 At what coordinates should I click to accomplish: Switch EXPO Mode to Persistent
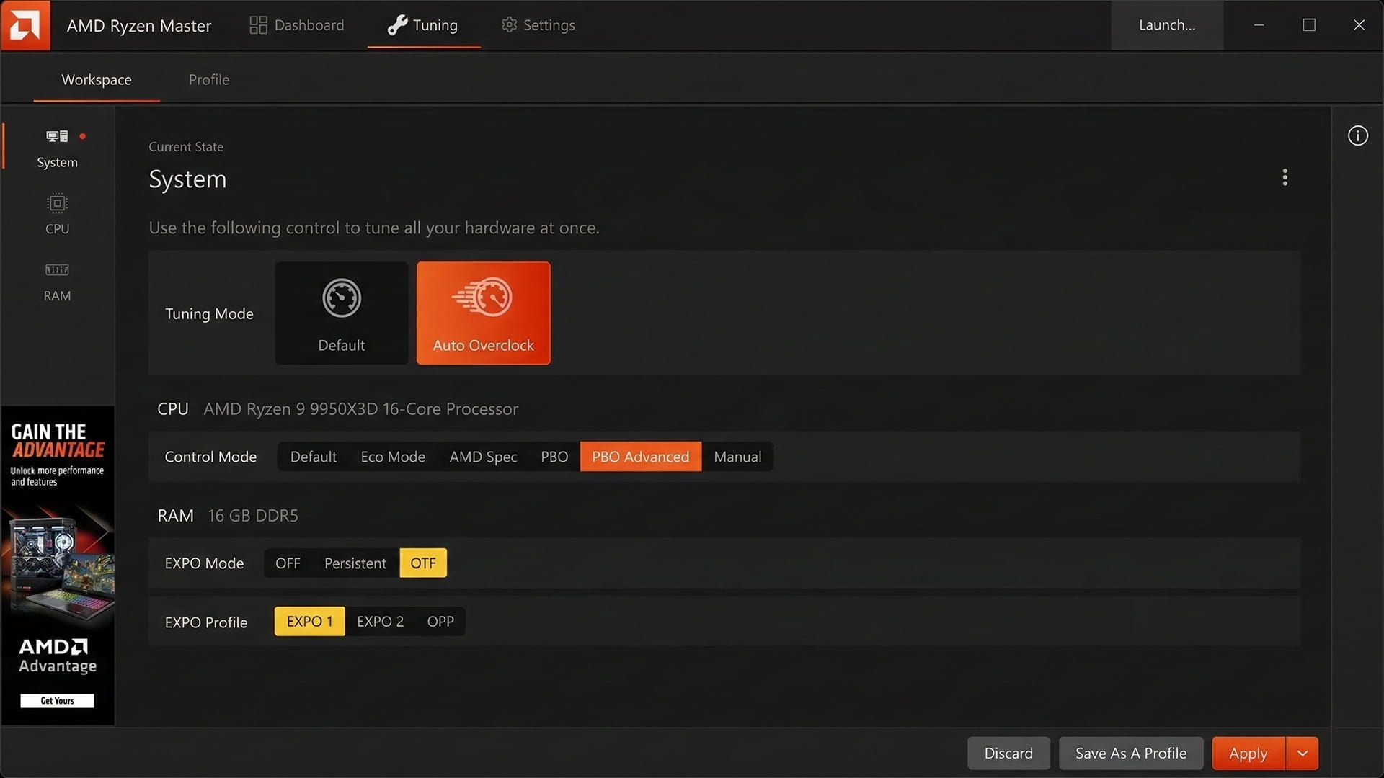coord(355,563)
